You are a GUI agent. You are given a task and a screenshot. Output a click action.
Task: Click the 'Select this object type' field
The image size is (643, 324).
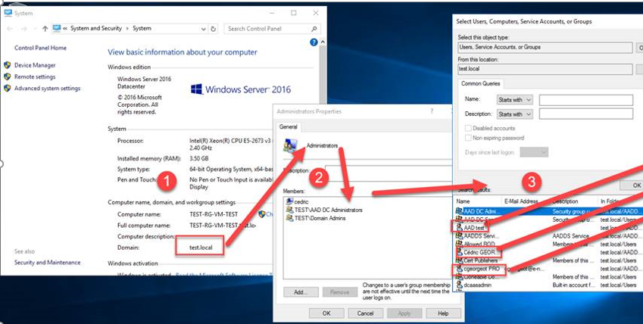pyautogui.click(x=545, y=47)
